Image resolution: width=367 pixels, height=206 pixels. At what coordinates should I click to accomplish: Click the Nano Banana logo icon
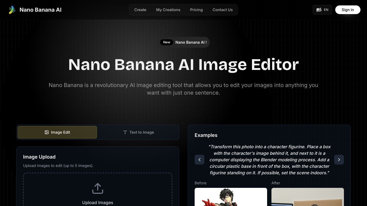pyautogui.click(x=12, y=10)
